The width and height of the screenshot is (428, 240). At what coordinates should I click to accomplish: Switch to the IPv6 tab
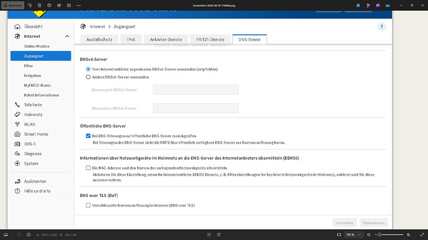click(131, 40)
